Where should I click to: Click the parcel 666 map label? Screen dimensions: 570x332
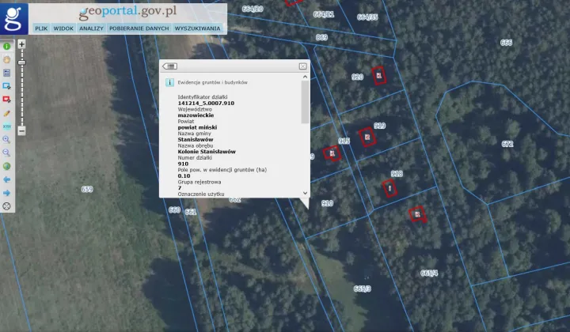(x=506, y=43)
